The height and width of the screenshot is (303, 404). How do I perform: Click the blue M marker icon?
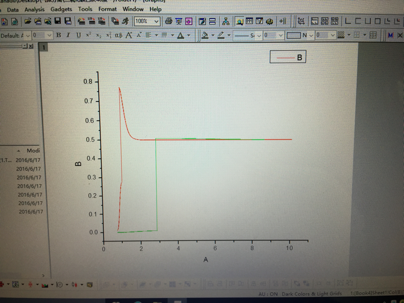click(390, 35)
